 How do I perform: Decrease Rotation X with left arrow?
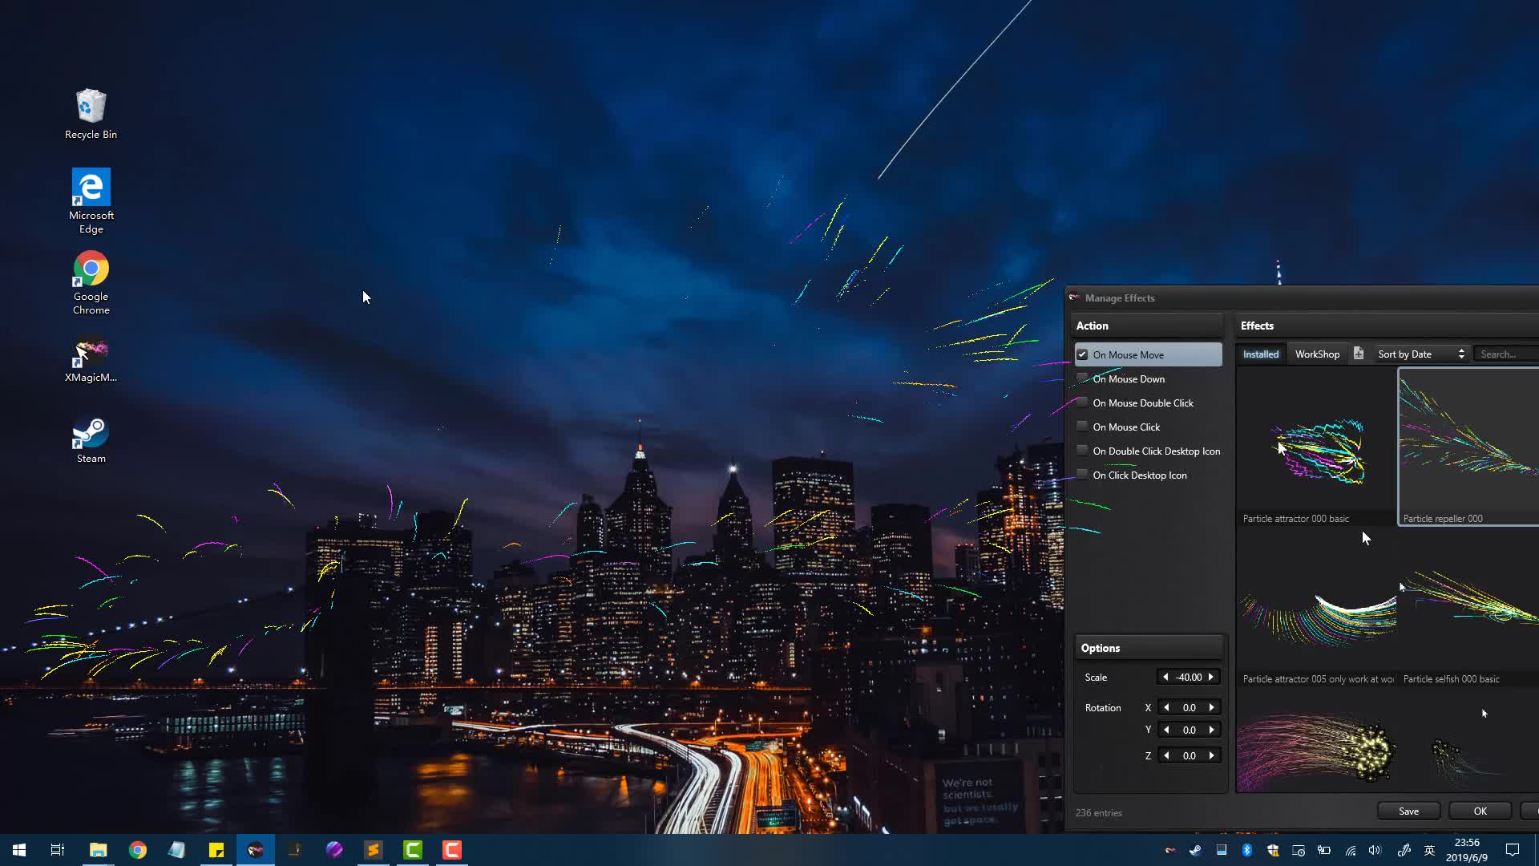click(x=1166, y=708)
